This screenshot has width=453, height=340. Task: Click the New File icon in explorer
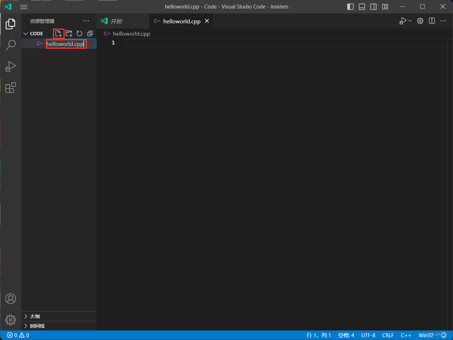coord(59,34)
